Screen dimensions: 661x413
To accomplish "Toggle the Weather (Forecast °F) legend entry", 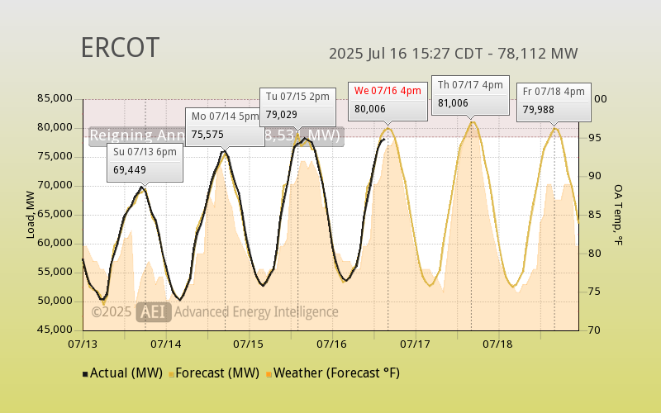I will pyautogui.click(x=333, y=373).
